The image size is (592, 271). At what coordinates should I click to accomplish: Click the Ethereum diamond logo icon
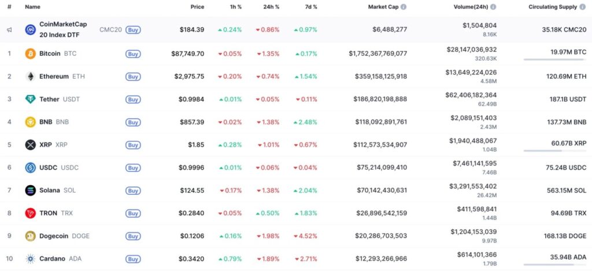tap(30, 76)
